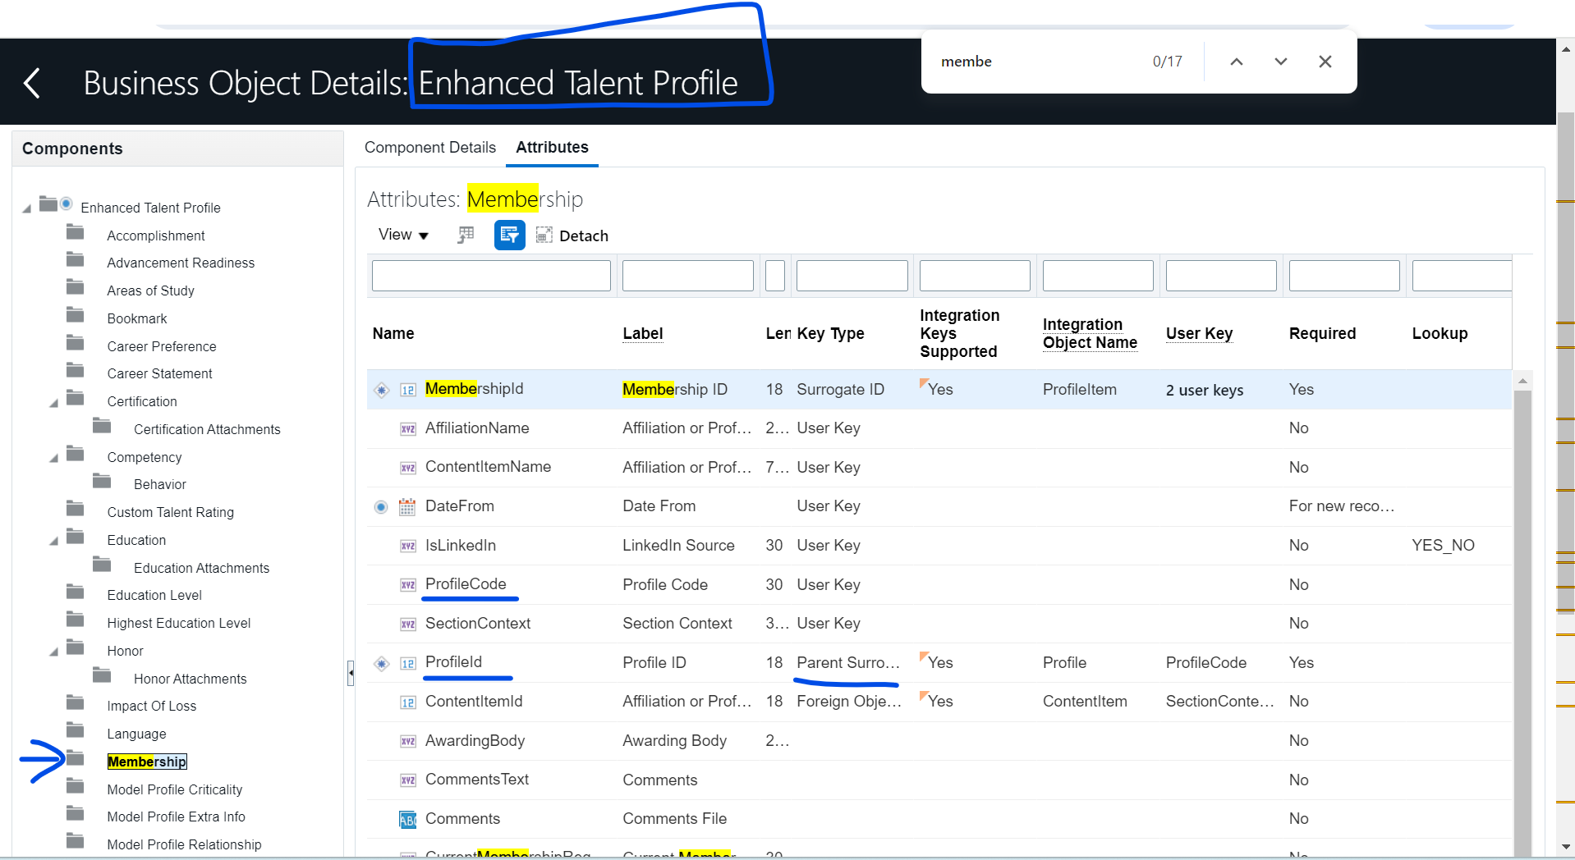Click the surrogate key icon beside ProfileId
1575x860 pixels.
(x=381, y=663)
